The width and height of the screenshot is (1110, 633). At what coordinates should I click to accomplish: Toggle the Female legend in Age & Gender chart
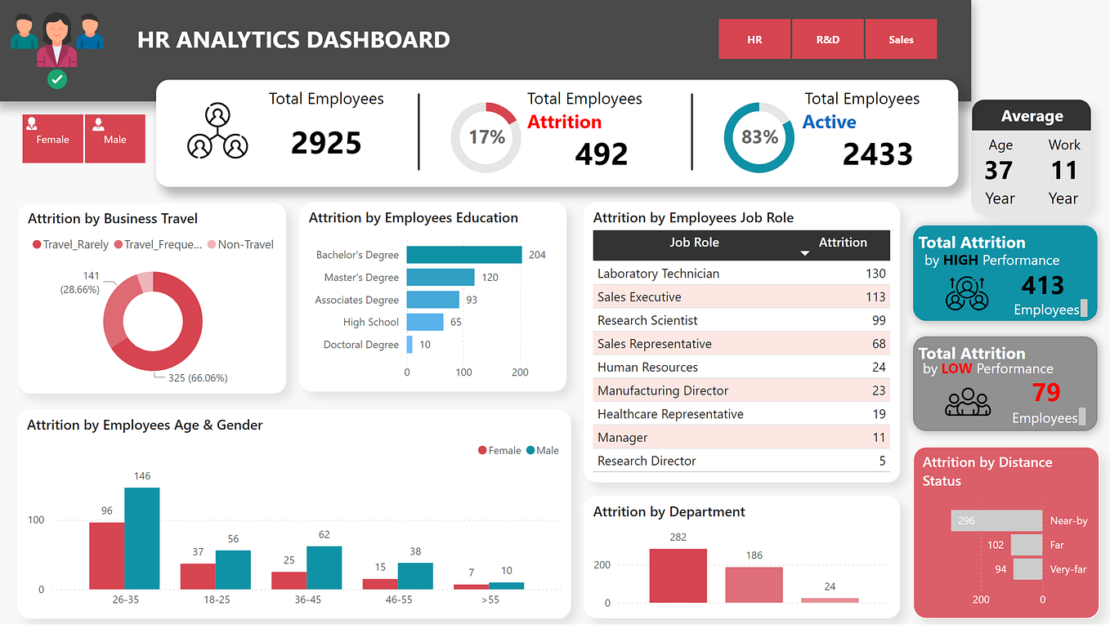[500, 450]
